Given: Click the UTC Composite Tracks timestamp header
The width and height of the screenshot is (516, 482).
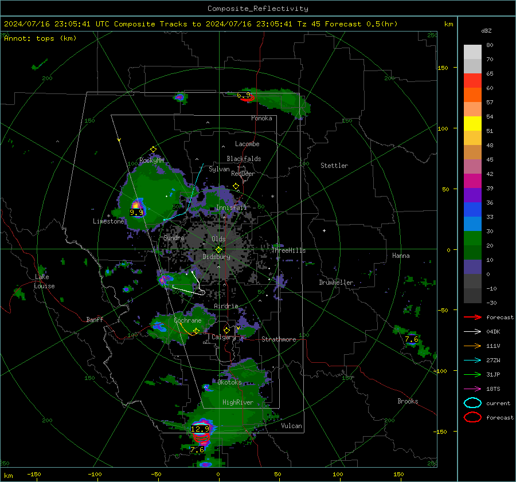Looking at the screenshot, I should tap(201, 24).
